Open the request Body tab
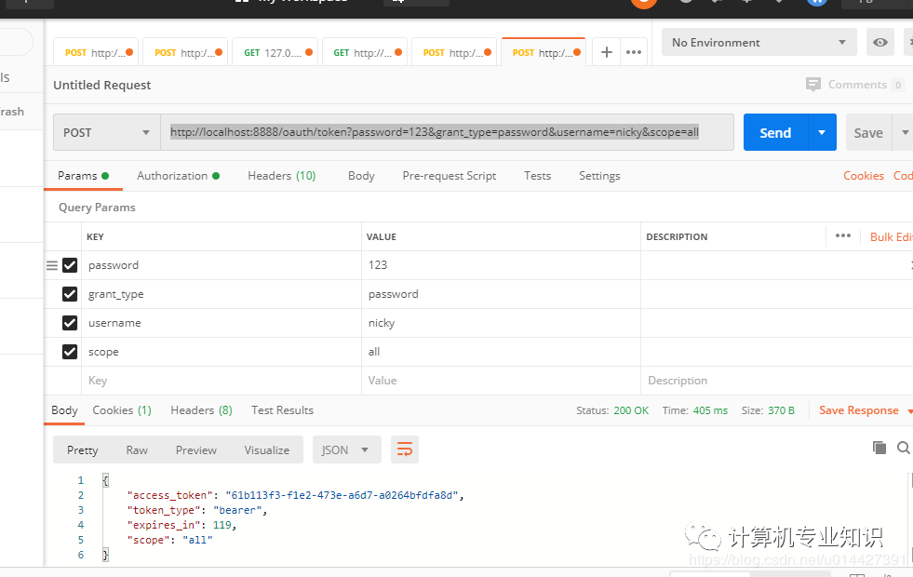Image resolution: width=913 pixels, height=577 pixels. click(361, 176)
